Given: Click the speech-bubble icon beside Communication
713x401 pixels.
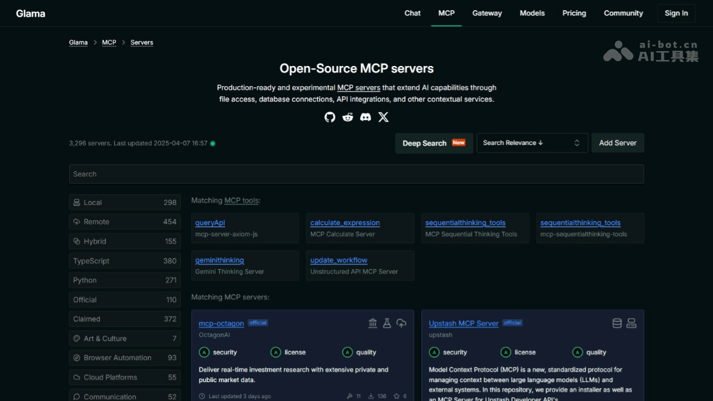Looking at the screenshot, I should tap(77, 396).
